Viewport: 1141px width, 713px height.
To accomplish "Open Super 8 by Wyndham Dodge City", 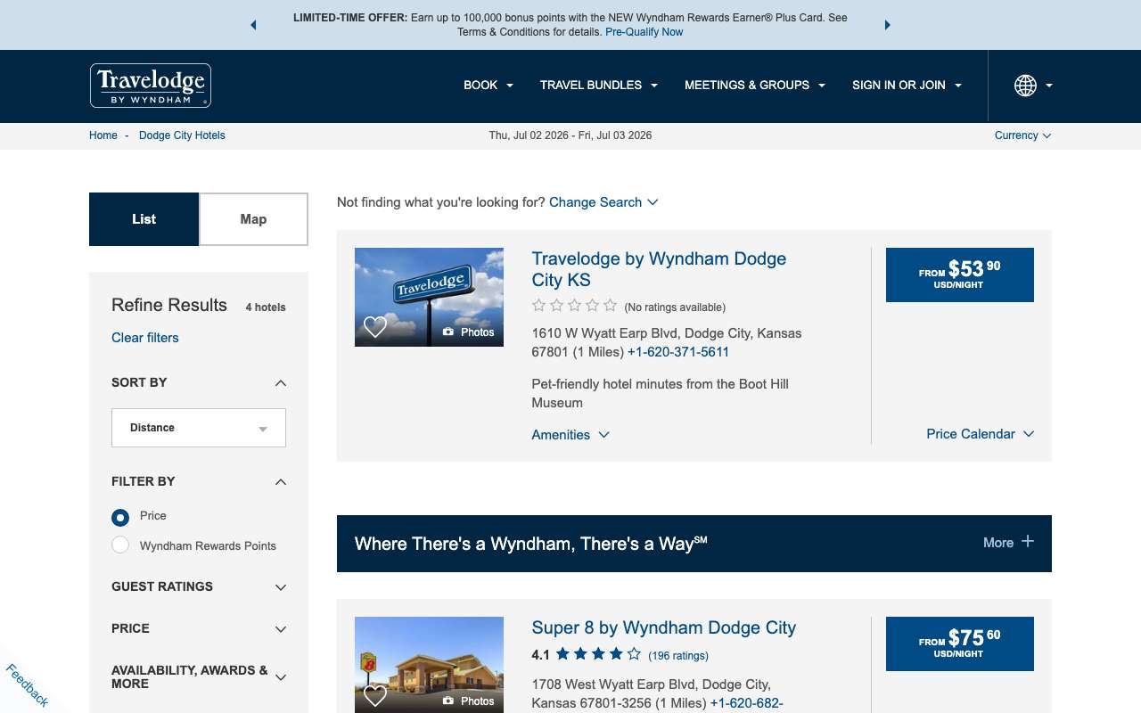I will click(664, 627).
